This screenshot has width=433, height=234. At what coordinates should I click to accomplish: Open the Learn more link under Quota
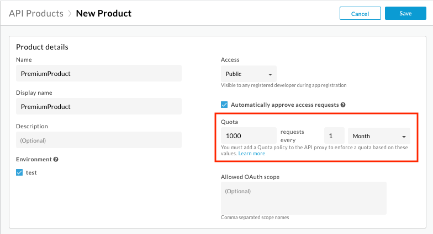click(x=252, y=154)
